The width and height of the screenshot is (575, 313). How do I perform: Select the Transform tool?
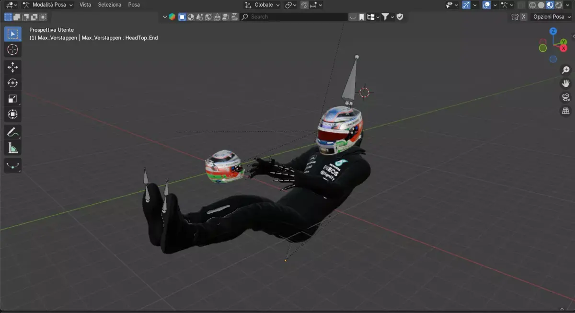pyautogui.click(x=13, y=114)
